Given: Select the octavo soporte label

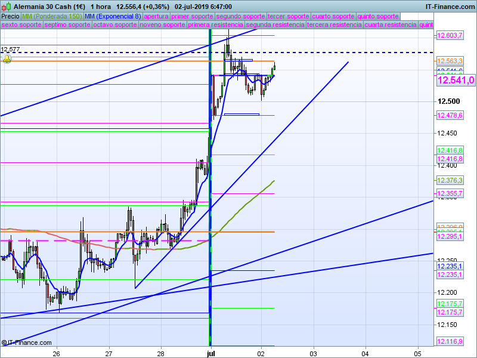Looking at the screenshot, I should click(115, 24).
